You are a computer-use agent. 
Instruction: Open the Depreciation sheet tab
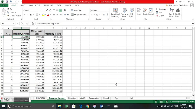[94, 98]
